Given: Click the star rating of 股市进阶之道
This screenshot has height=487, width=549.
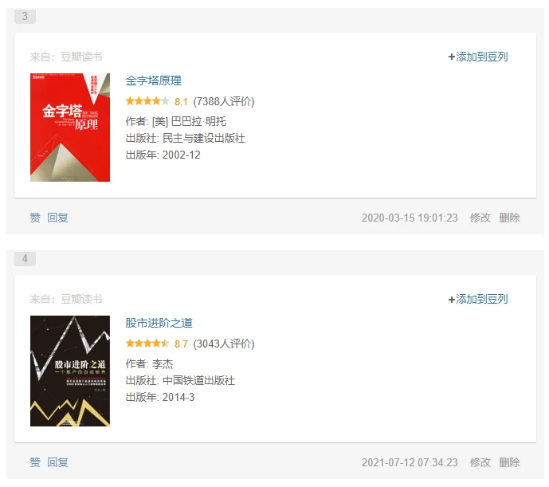Looking at the screenshot, I should [147, 344].
